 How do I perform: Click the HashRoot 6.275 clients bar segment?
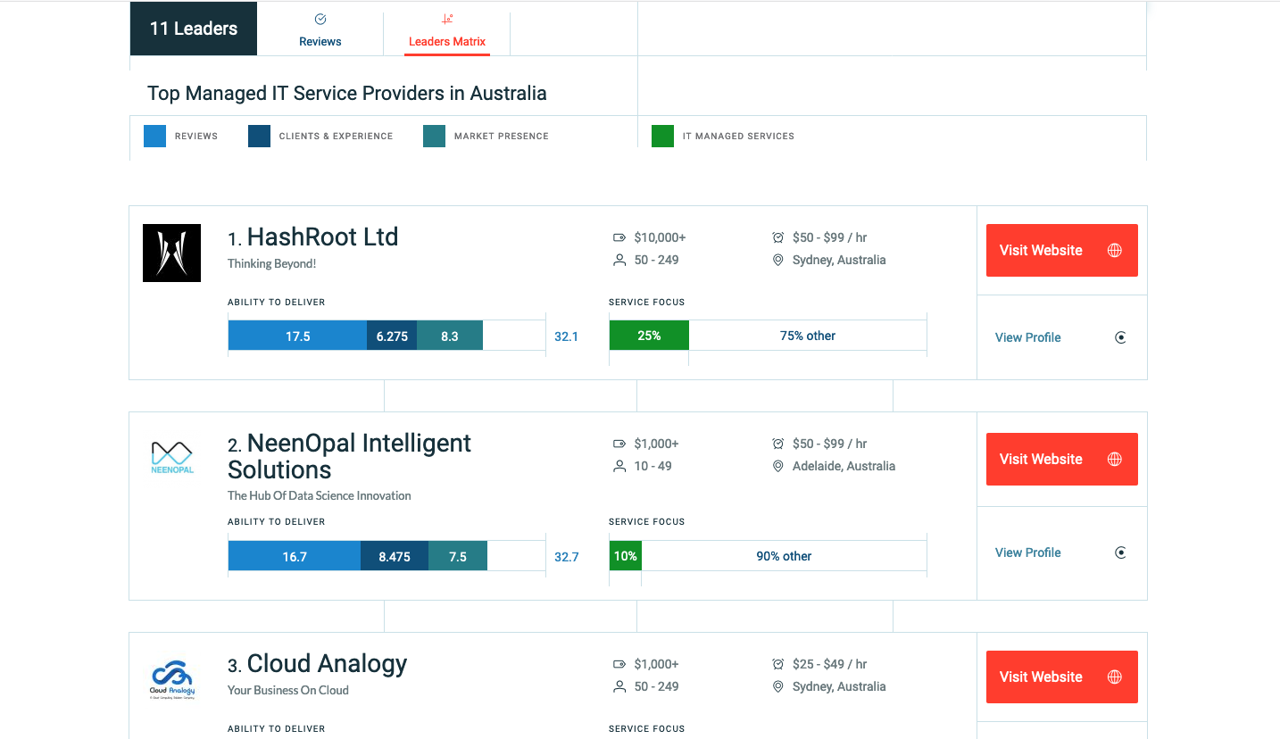pos(392,336)
